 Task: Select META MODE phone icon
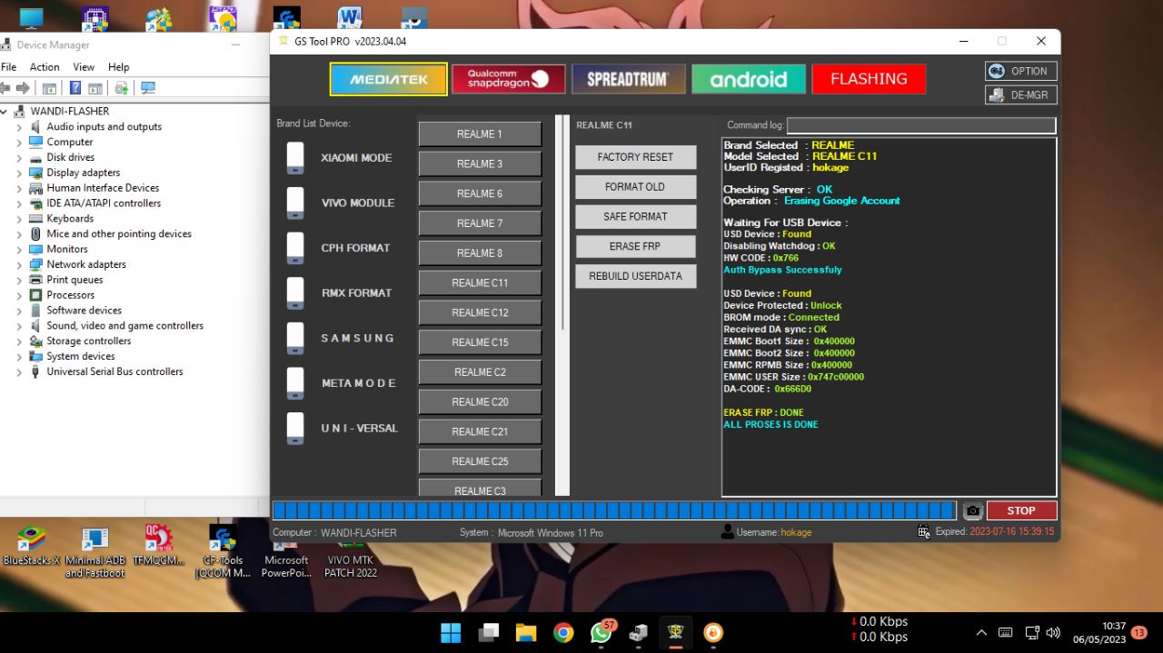coord(295,382)
